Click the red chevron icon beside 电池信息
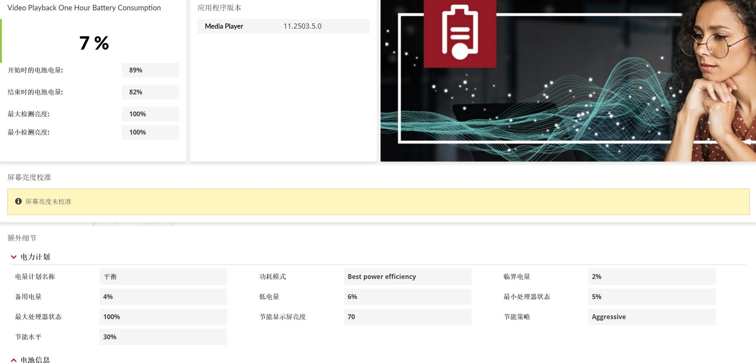The image size is (756, 363). pos(14,359)
